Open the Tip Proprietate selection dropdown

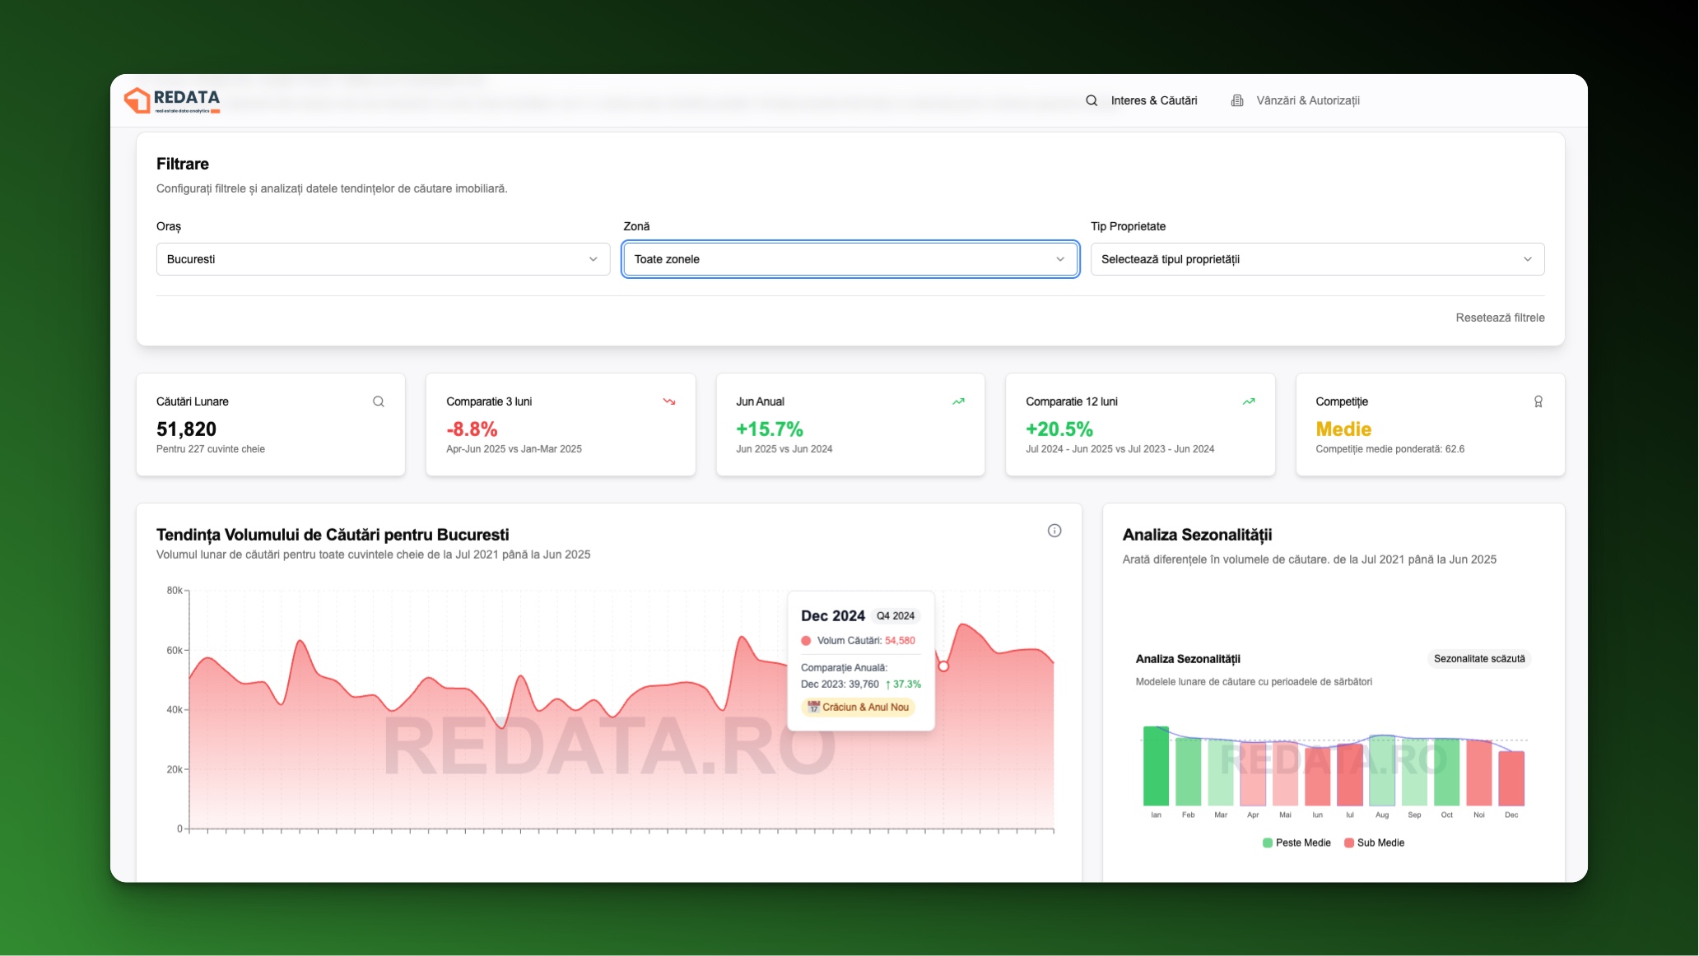(1316, 258)
